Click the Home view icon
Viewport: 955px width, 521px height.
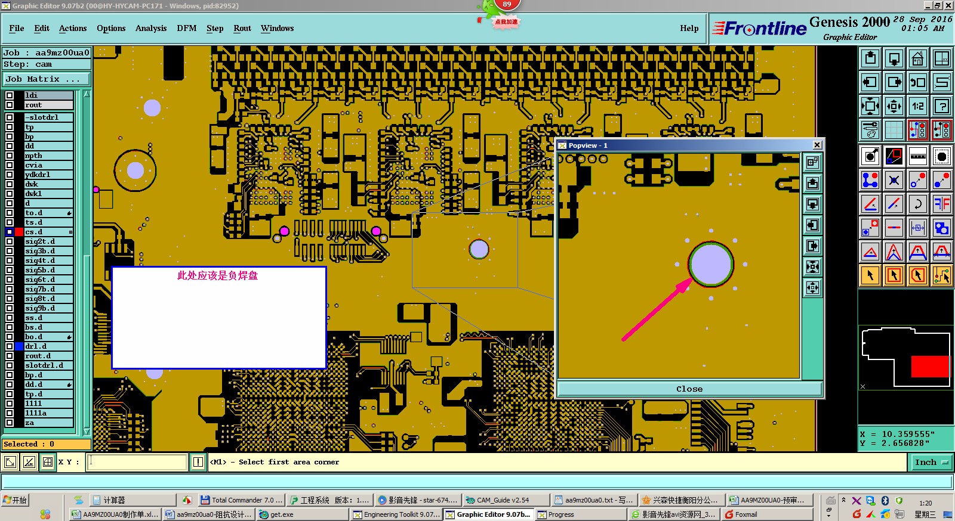tap(918, 58)
